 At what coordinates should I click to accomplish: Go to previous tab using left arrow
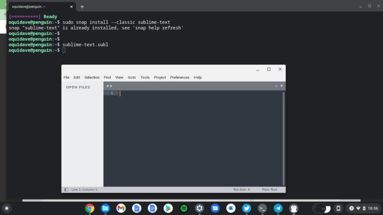tap(107, 86)
